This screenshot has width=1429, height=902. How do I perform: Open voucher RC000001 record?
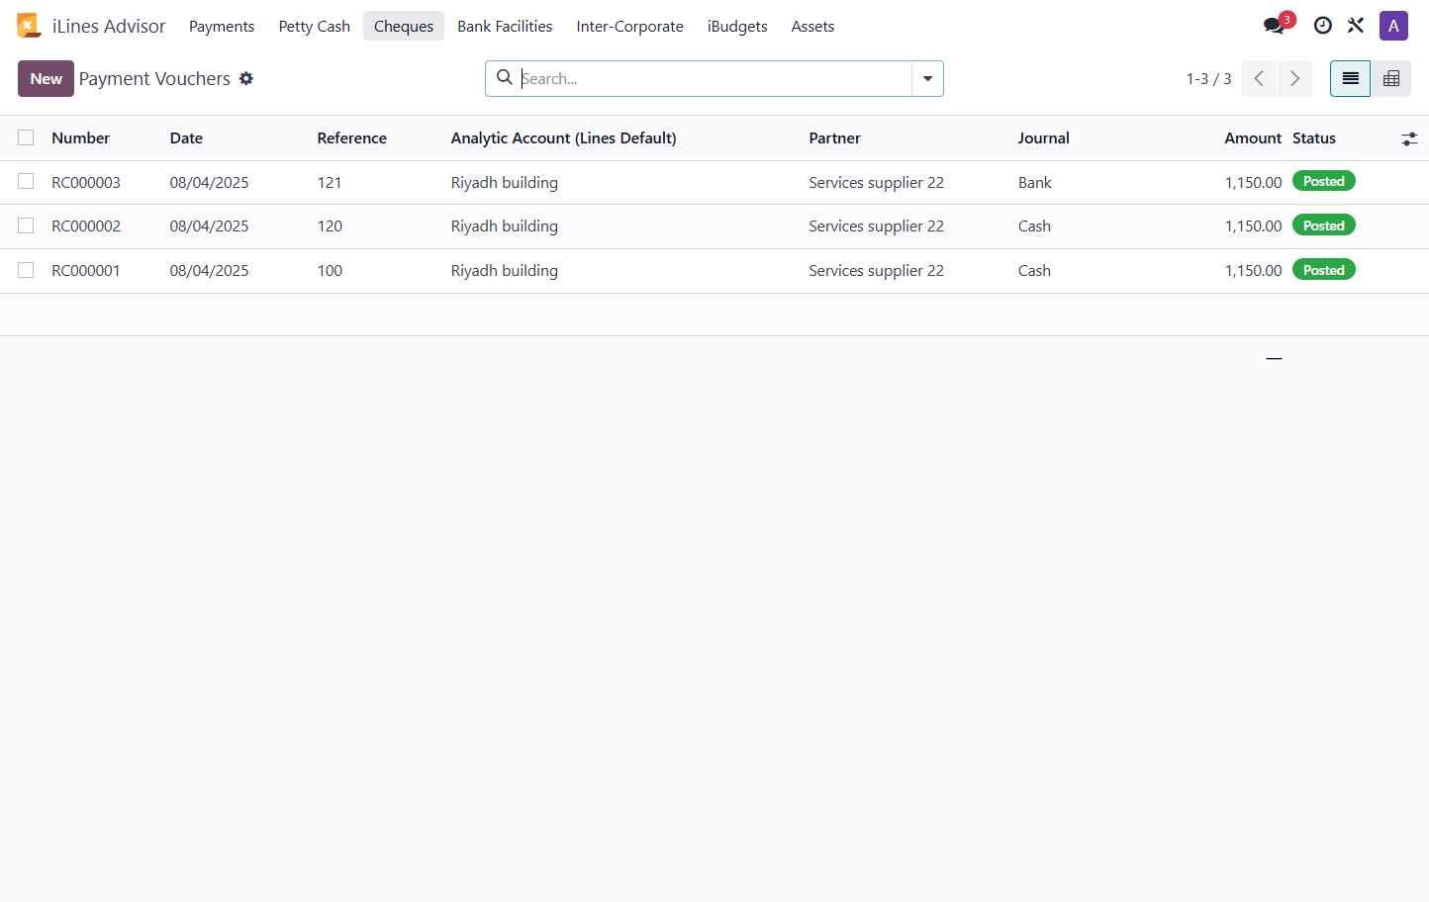(86, 270)
